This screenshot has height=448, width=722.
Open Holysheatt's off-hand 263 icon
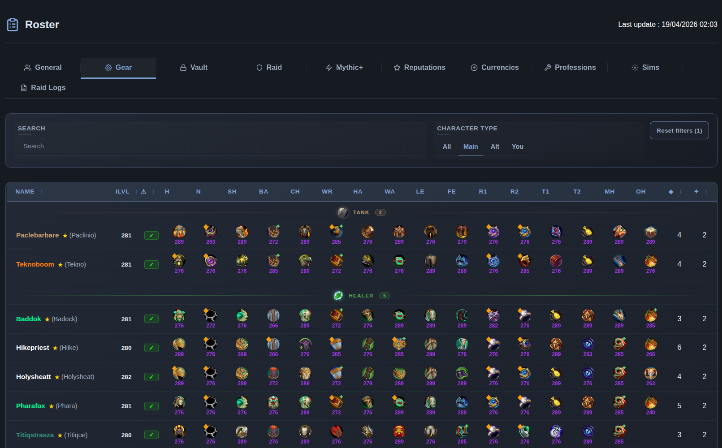[x=651, y=373]
